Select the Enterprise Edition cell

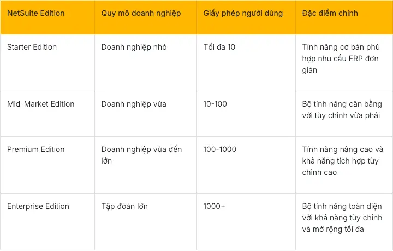click(x=38, y=206)
